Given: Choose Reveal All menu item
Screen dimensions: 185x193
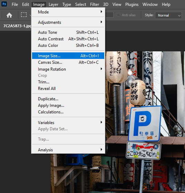Looking at the screenshot, I should tap(68, 88).
